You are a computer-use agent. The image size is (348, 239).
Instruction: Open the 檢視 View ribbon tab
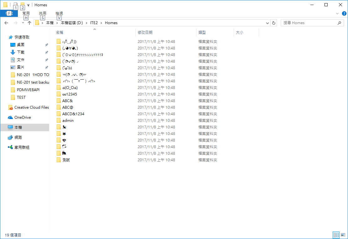[59, 13]
